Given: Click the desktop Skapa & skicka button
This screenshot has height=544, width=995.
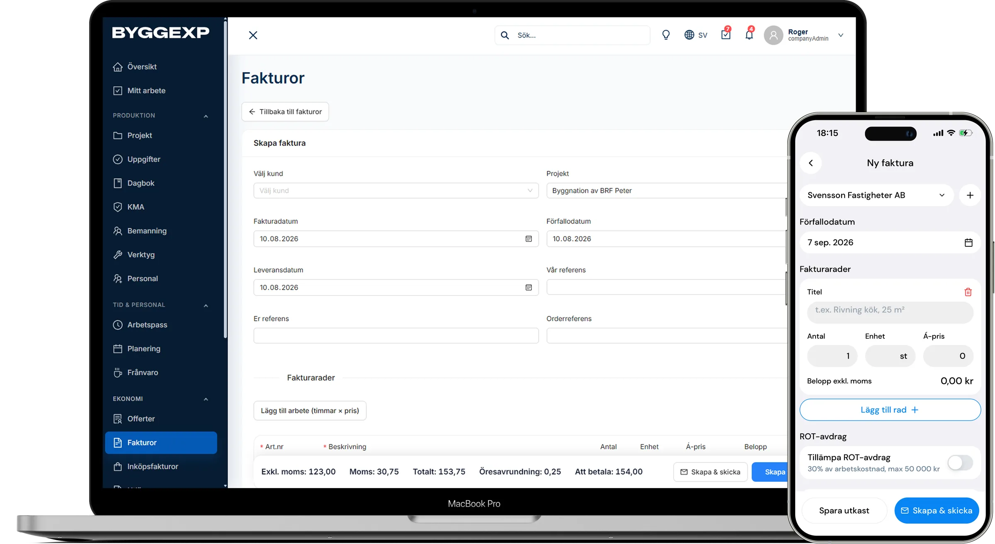Looking at the screenshot, I should click(x=710, y=472).
